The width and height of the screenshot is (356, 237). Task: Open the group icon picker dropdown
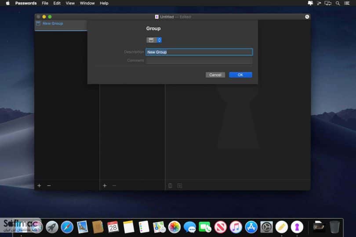(154, 40)
